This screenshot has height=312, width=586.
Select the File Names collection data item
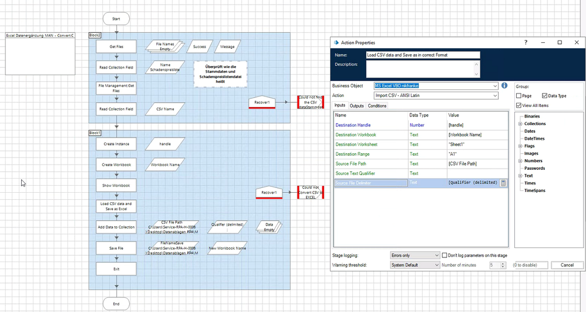pos(165,47)
